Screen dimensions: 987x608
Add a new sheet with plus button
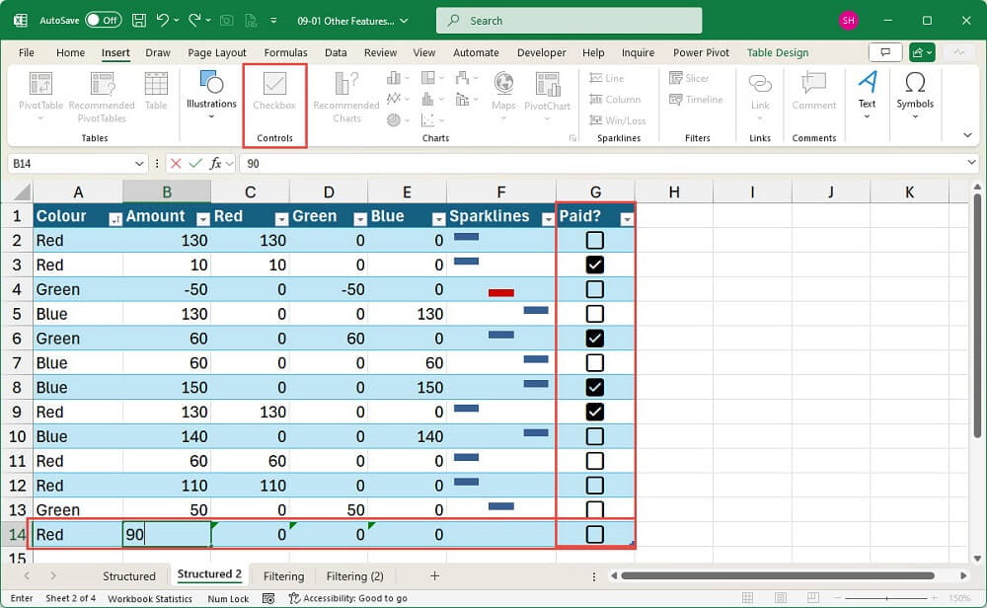point(434,575)
